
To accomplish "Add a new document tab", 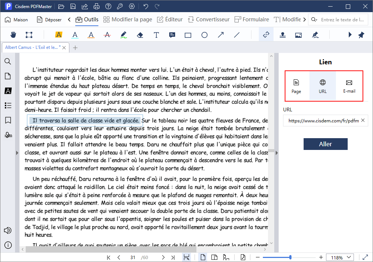I will click(75, 48).
